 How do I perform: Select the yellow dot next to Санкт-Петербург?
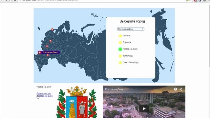(120, 63)
